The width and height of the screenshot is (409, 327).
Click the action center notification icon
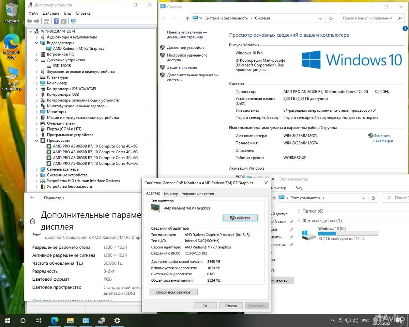pyautogui.click(x=399, y=321)
